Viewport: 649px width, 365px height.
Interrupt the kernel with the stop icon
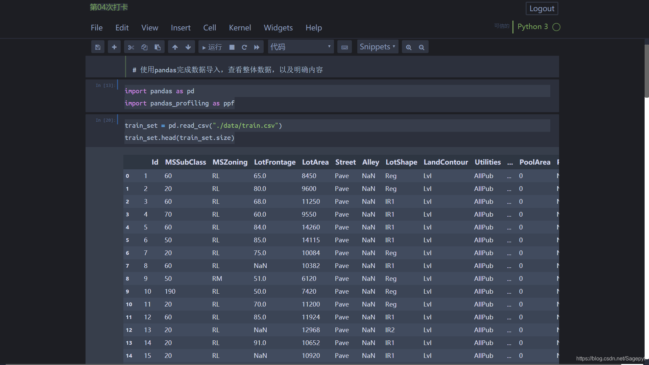tap(232, 47)
